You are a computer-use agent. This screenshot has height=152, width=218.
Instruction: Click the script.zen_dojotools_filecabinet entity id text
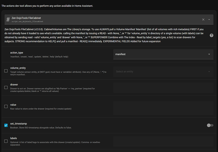pyautogui.click(x=27, y=21)
